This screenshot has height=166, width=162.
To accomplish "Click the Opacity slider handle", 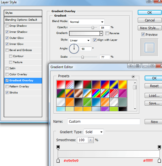I will point(93,28).
